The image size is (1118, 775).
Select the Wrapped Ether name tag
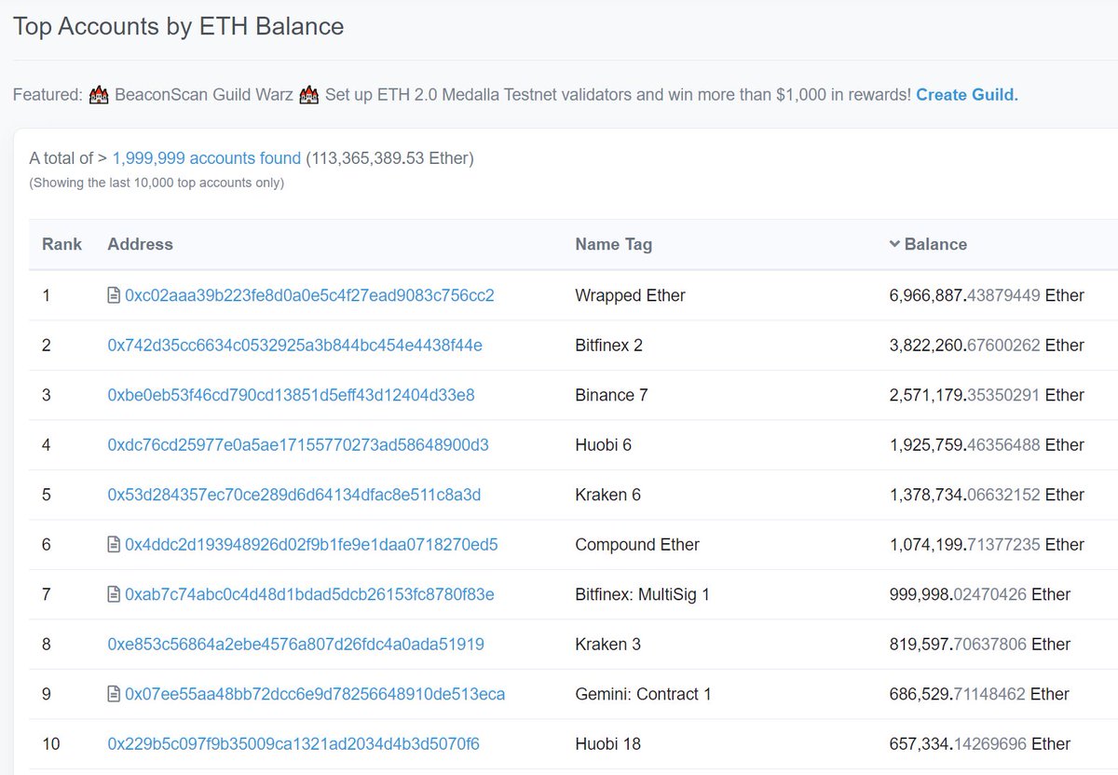pos(631,295)
